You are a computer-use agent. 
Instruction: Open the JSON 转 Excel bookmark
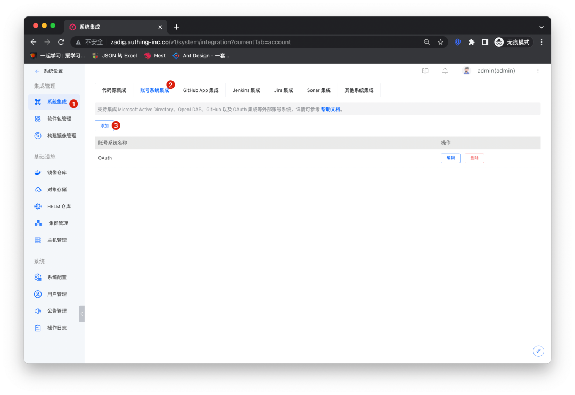tap(114, 56)
